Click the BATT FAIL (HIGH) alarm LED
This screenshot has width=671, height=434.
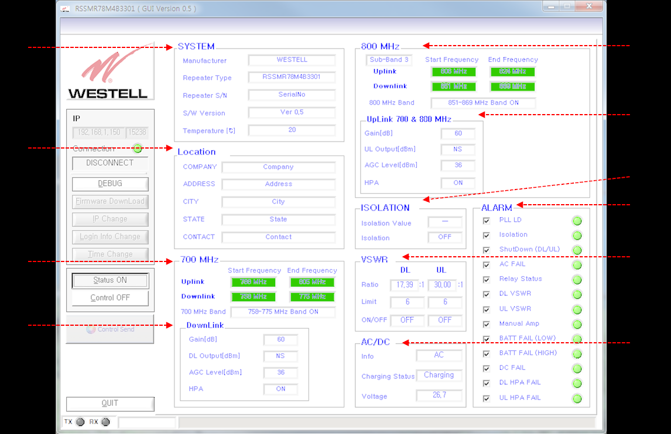pyautogui.click(x=577, y=354)
